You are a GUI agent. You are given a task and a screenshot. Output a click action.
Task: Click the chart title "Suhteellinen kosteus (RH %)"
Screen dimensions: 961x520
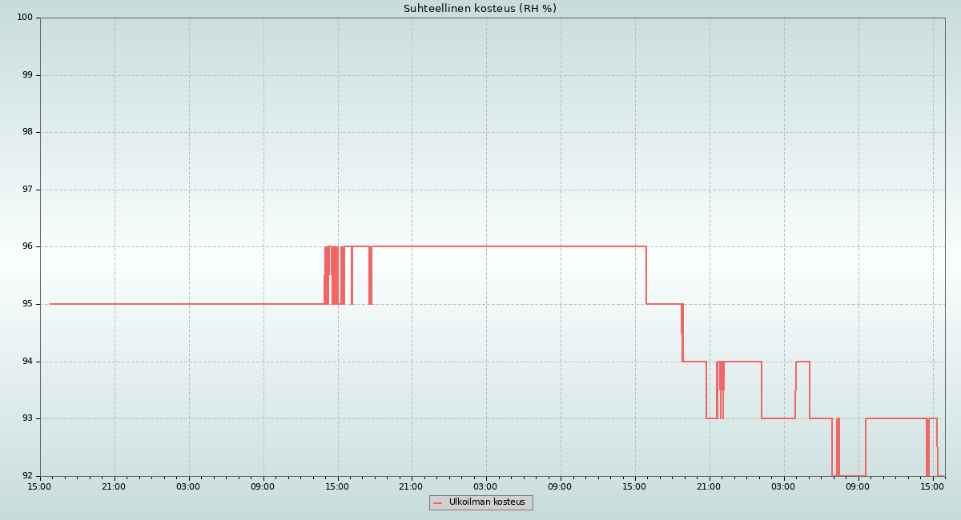click(480, 9)
